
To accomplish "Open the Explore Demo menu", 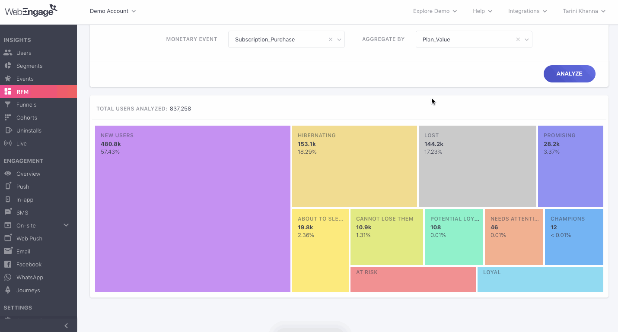I will click(435, 11).
